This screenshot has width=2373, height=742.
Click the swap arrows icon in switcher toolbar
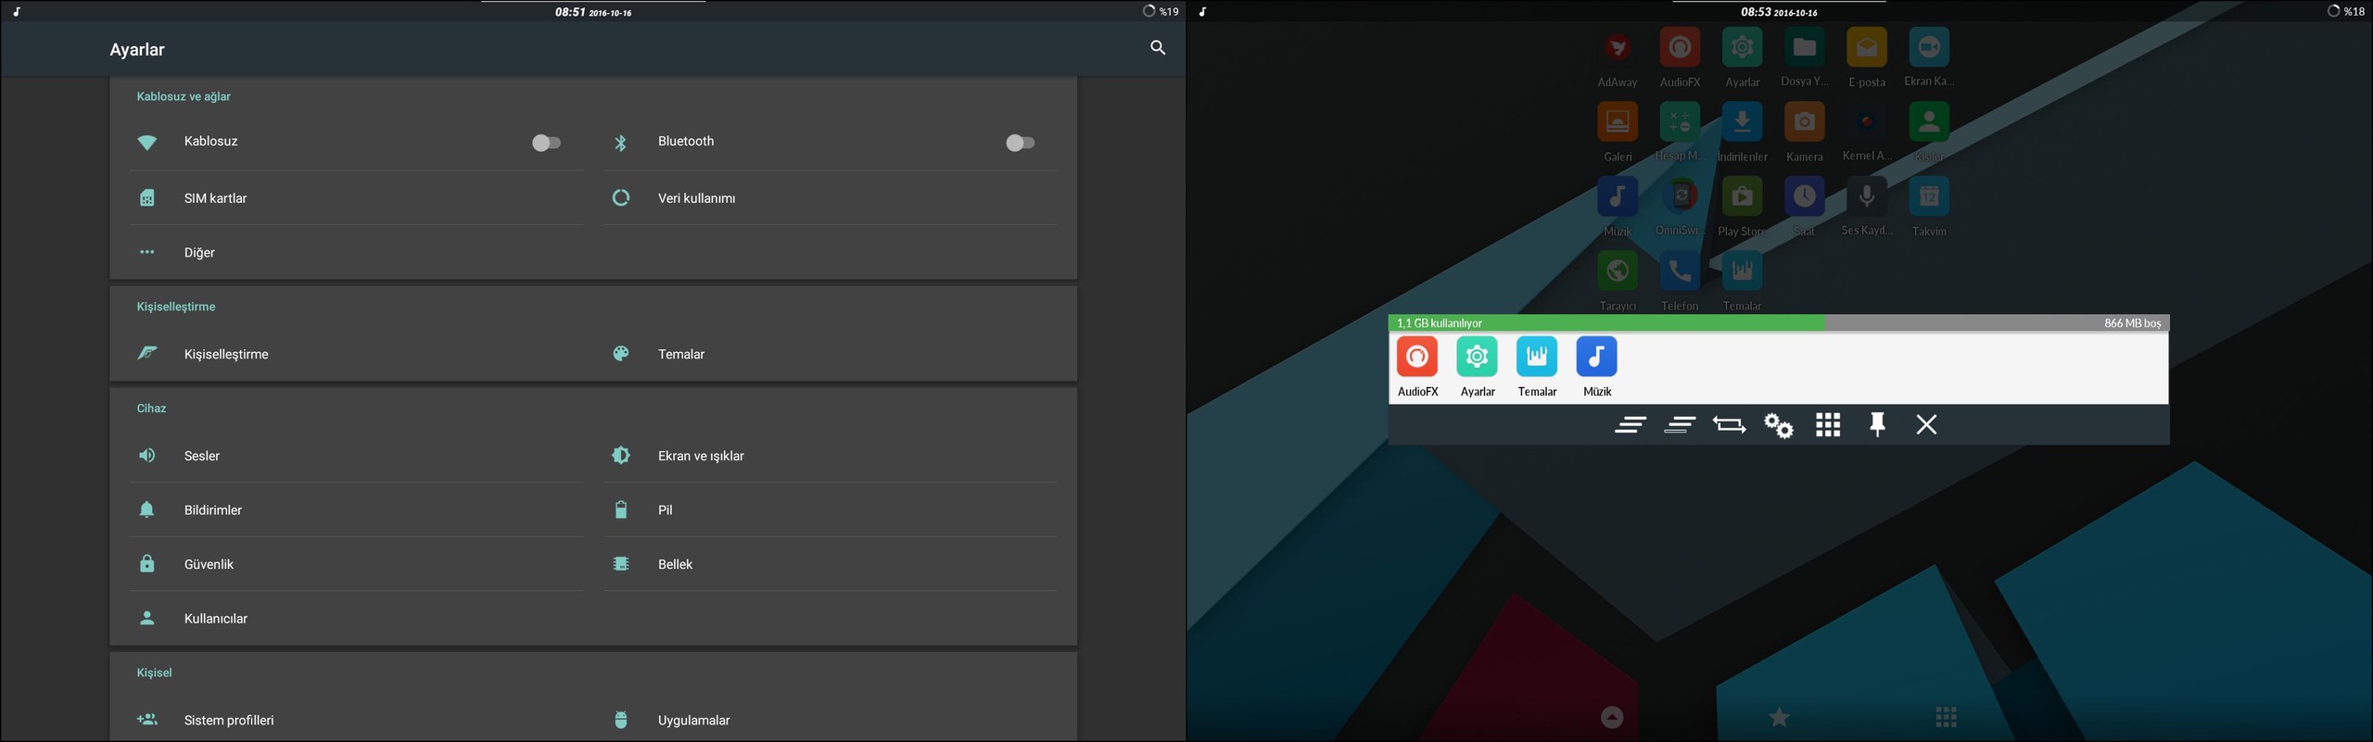coord(1729,425)
